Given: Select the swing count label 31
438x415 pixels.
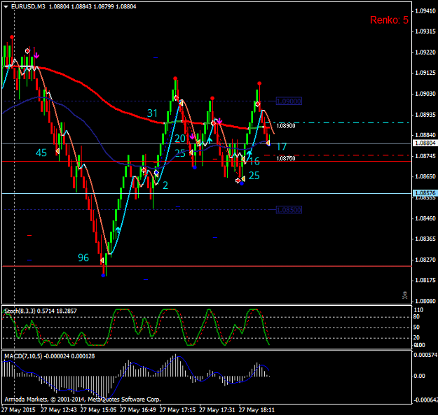Looking at the screenshot, I should tap(152, 113).
